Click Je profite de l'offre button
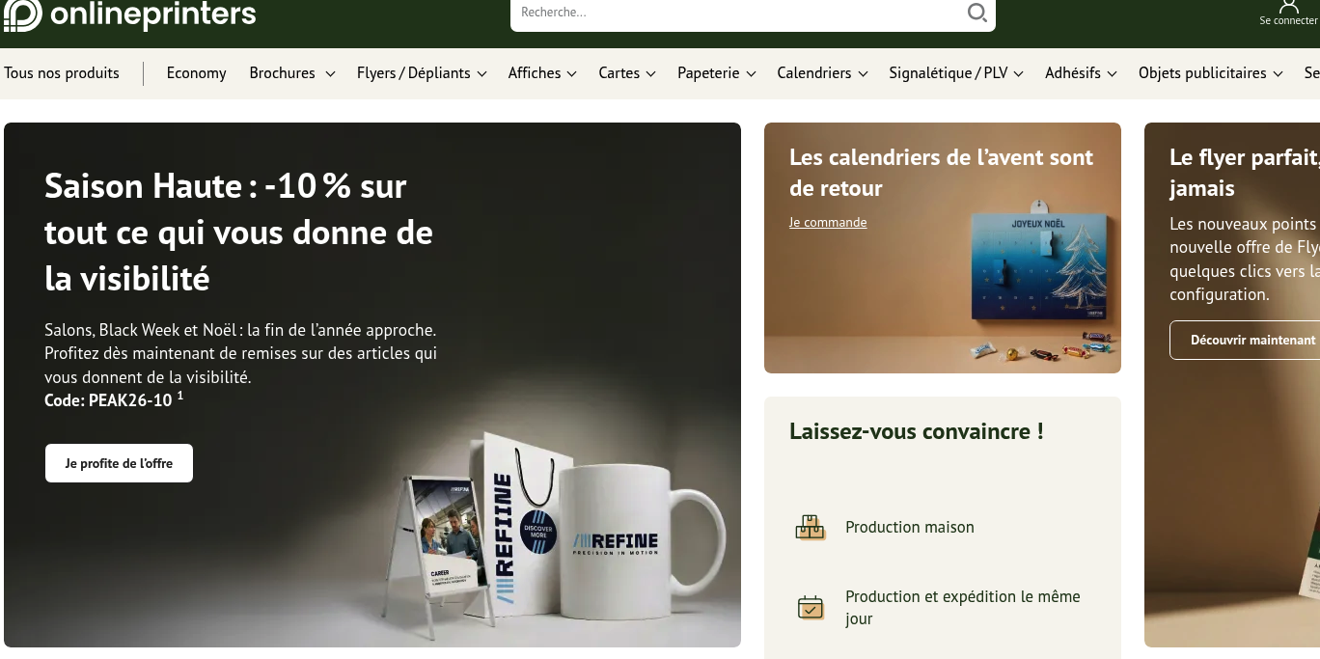Image resolution: width=1320 pixels, height=659 pixels. 119,463
